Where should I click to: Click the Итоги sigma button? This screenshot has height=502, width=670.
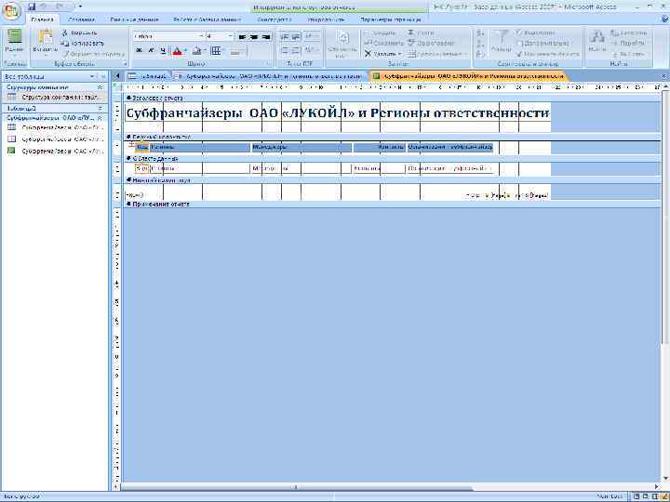click(x=421, y=33)
